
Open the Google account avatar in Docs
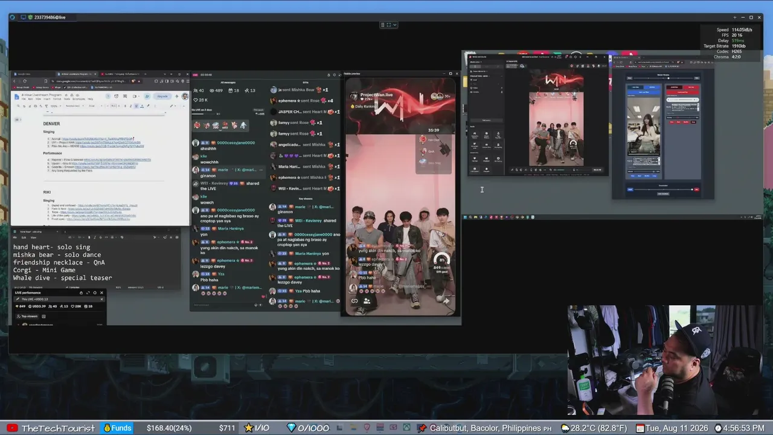pos(185,96)
